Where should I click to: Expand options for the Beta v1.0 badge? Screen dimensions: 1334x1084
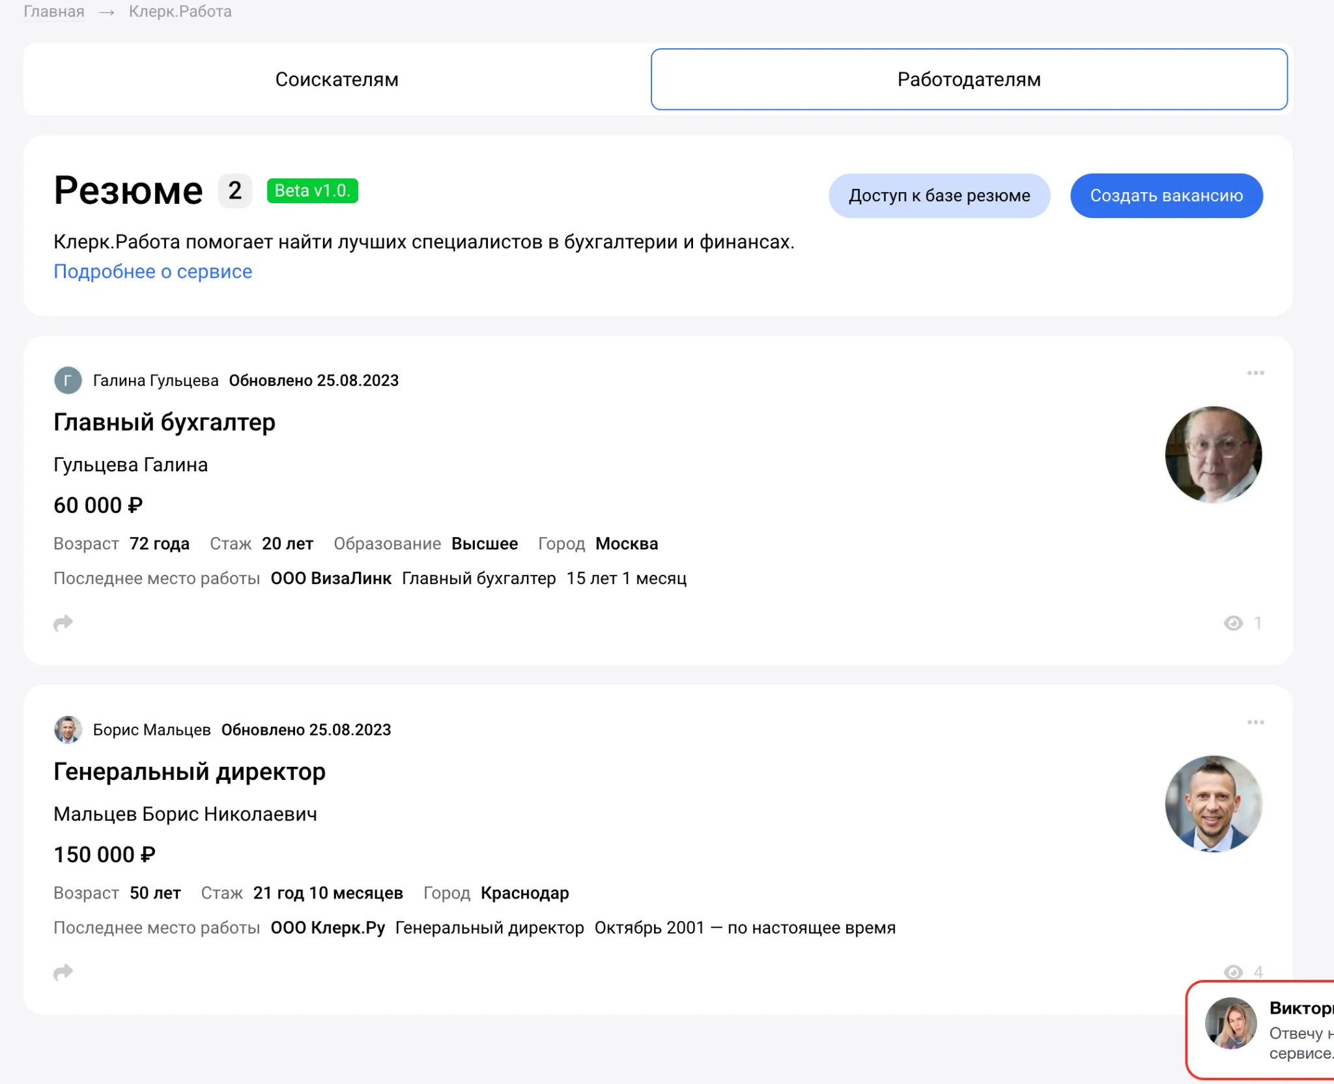coord(313,191)
